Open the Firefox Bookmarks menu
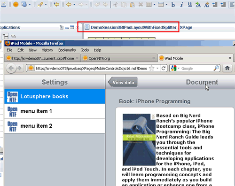Screen dimensions: 235x186 click(67, 50)
